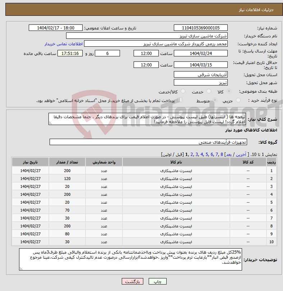Click the price validity date 1404/03/15
283x291 pixels.
point(201,65)
